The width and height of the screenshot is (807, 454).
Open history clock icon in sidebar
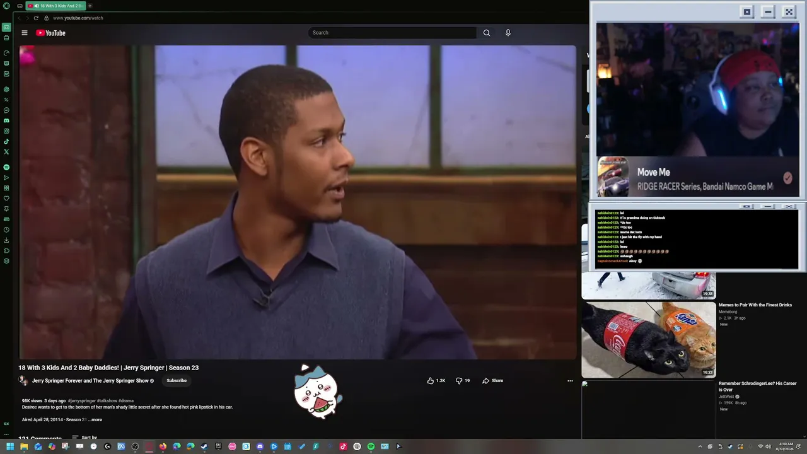click(6, 230)
